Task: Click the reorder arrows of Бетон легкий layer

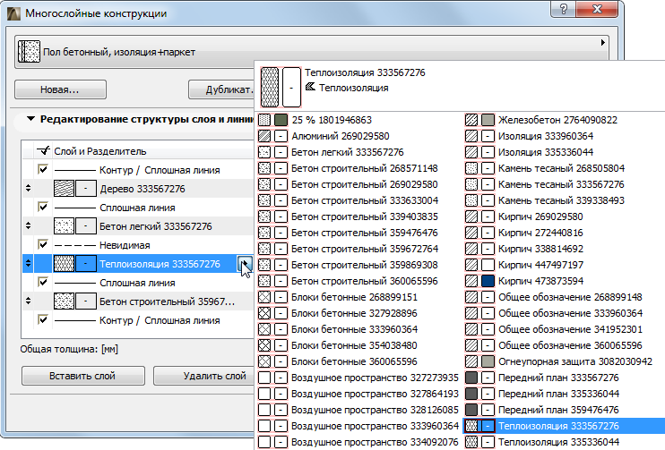Action: pos(28,226)
